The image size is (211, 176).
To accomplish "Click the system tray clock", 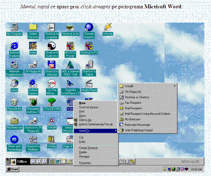I will 196,169.
